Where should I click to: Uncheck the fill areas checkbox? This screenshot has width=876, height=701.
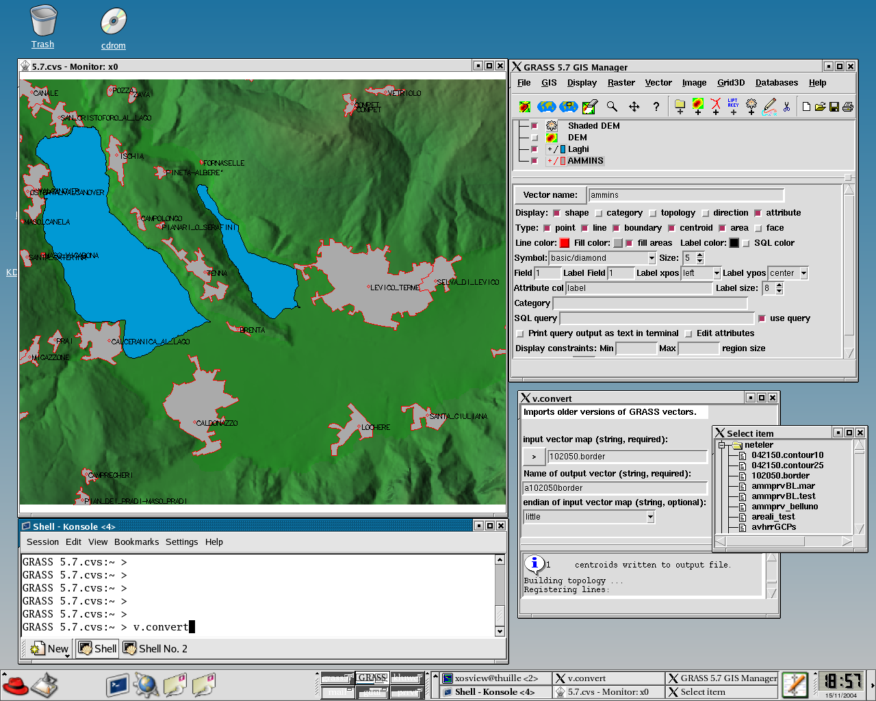pyautogui.click(x=629, y=243)
